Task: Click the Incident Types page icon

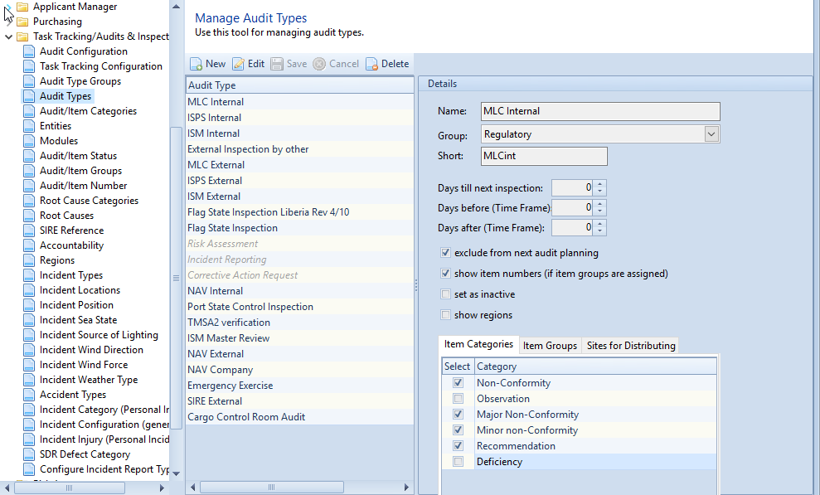Action: (29, 275)
